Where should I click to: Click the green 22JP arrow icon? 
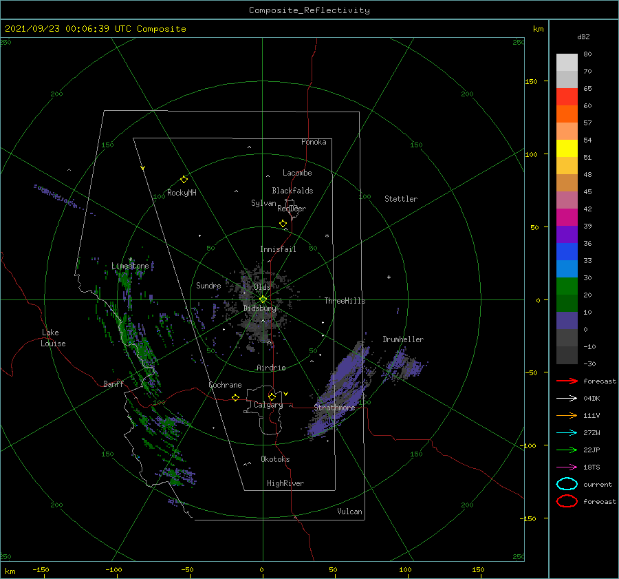click(567, 450)
